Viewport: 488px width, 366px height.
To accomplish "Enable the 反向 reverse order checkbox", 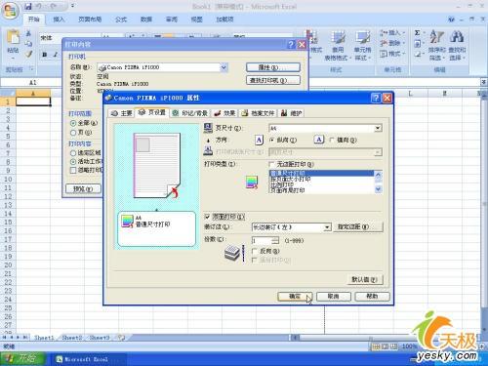I will click(x=255, y=251).
